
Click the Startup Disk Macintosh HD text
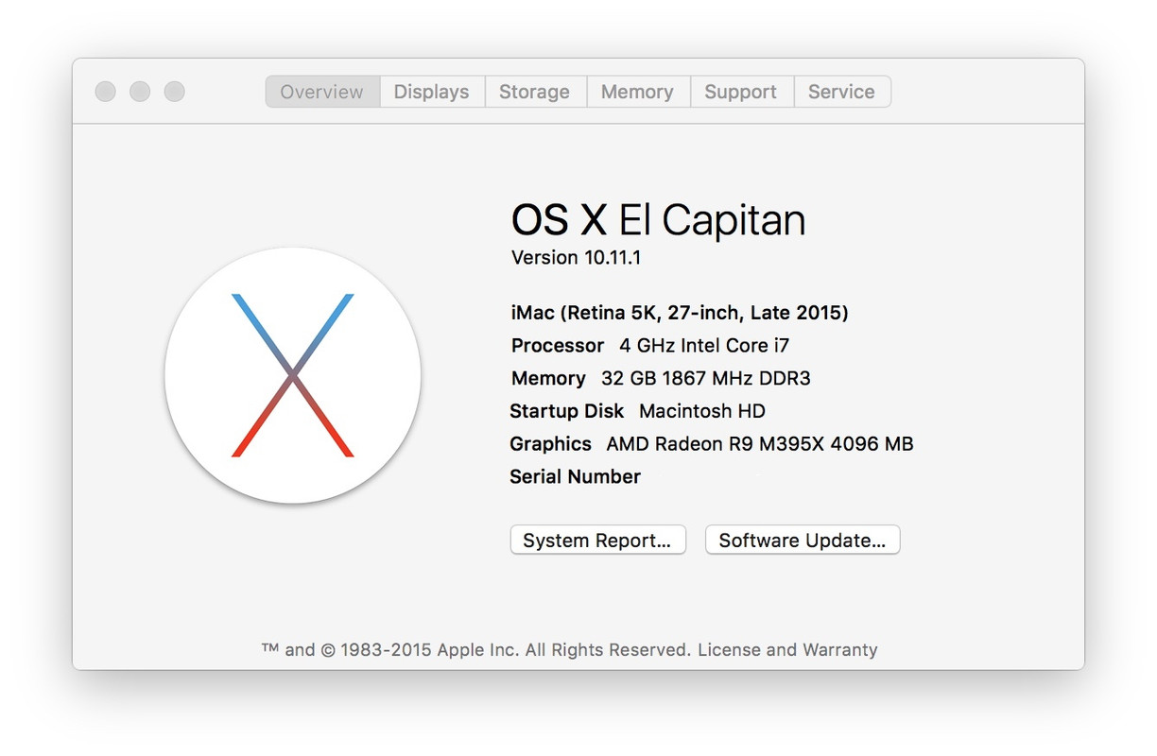(637, 411)
